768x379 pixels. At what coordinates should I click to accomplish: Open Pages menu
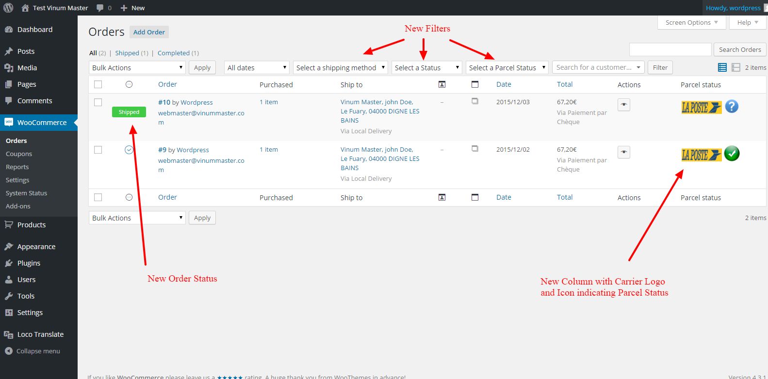[27, 84]
